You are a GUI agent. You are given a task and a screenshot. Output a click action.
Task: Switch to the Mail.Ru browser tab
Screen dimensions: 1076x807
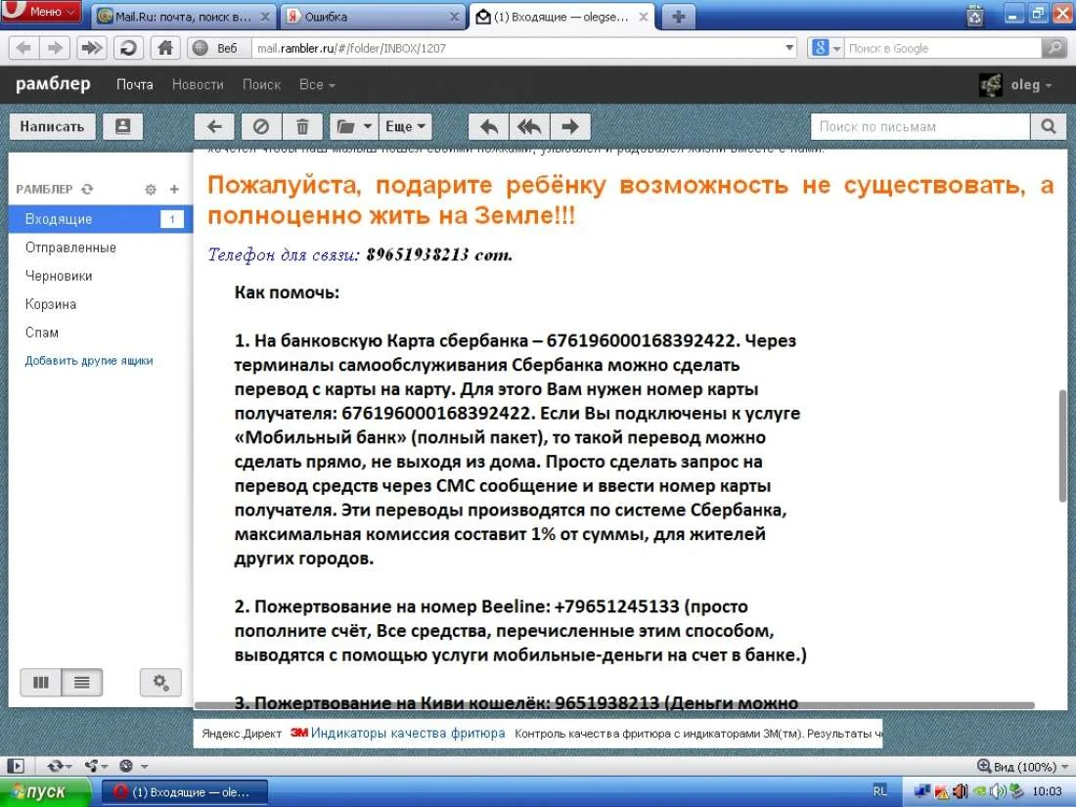tap(183, 17)
